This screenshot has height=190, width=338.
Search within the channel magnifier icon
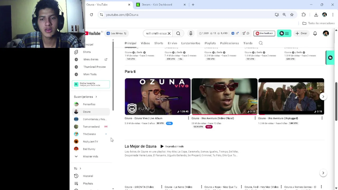(261, 43)
